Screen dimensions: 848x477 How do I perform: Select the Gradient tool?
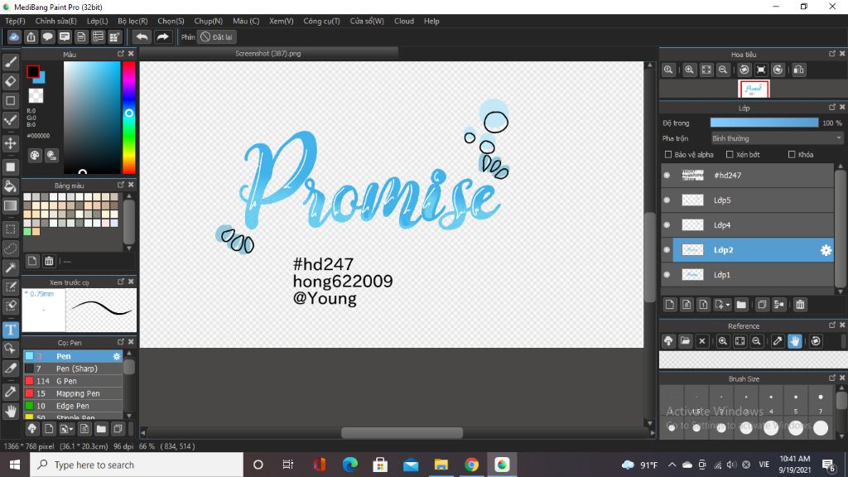[x=10, y=205]
